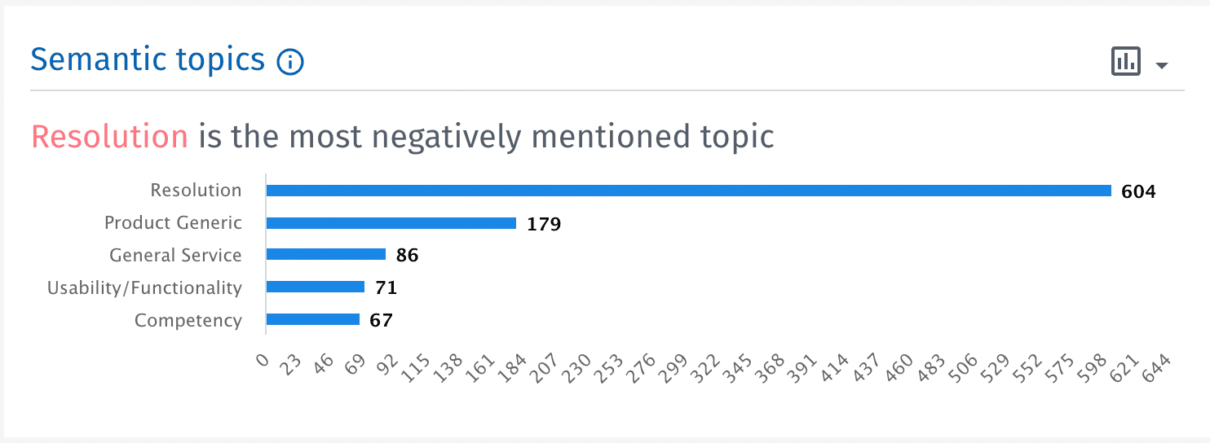Expand the chart type dropdown arrow

click(1163, 65)
